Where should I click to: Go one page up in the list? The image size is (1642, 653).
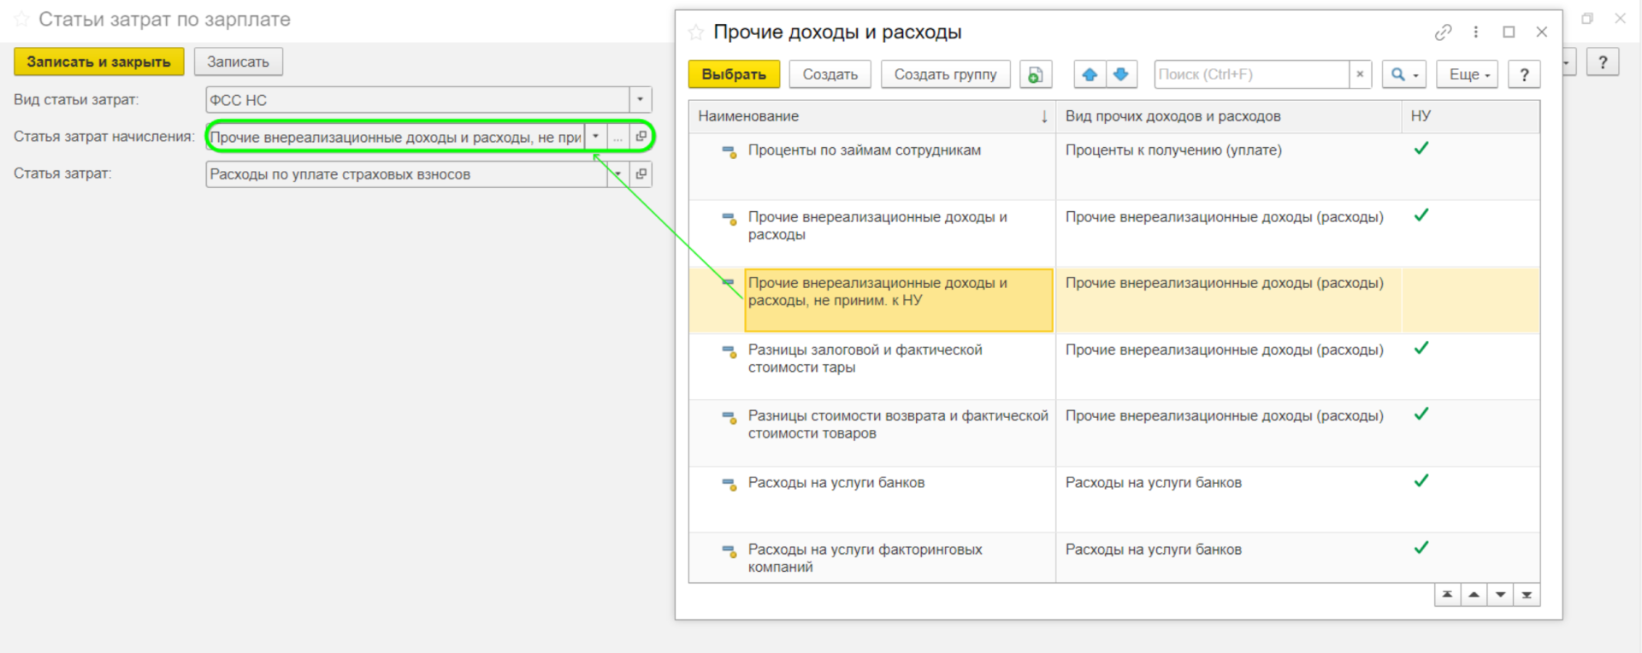[x=1474, y=595]
